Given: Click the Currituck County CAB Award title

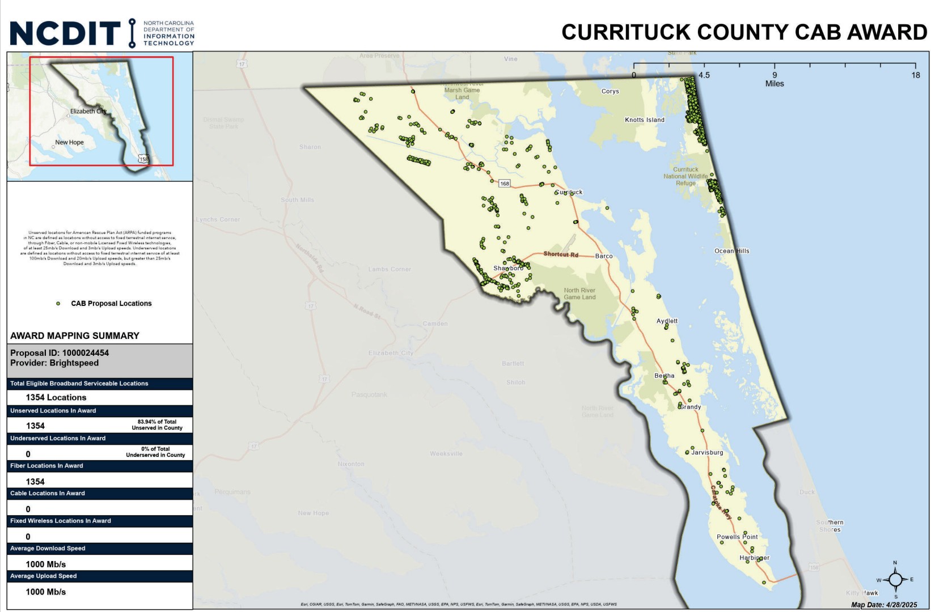Looking at the screenshot, I should click(x=744, y=32).
